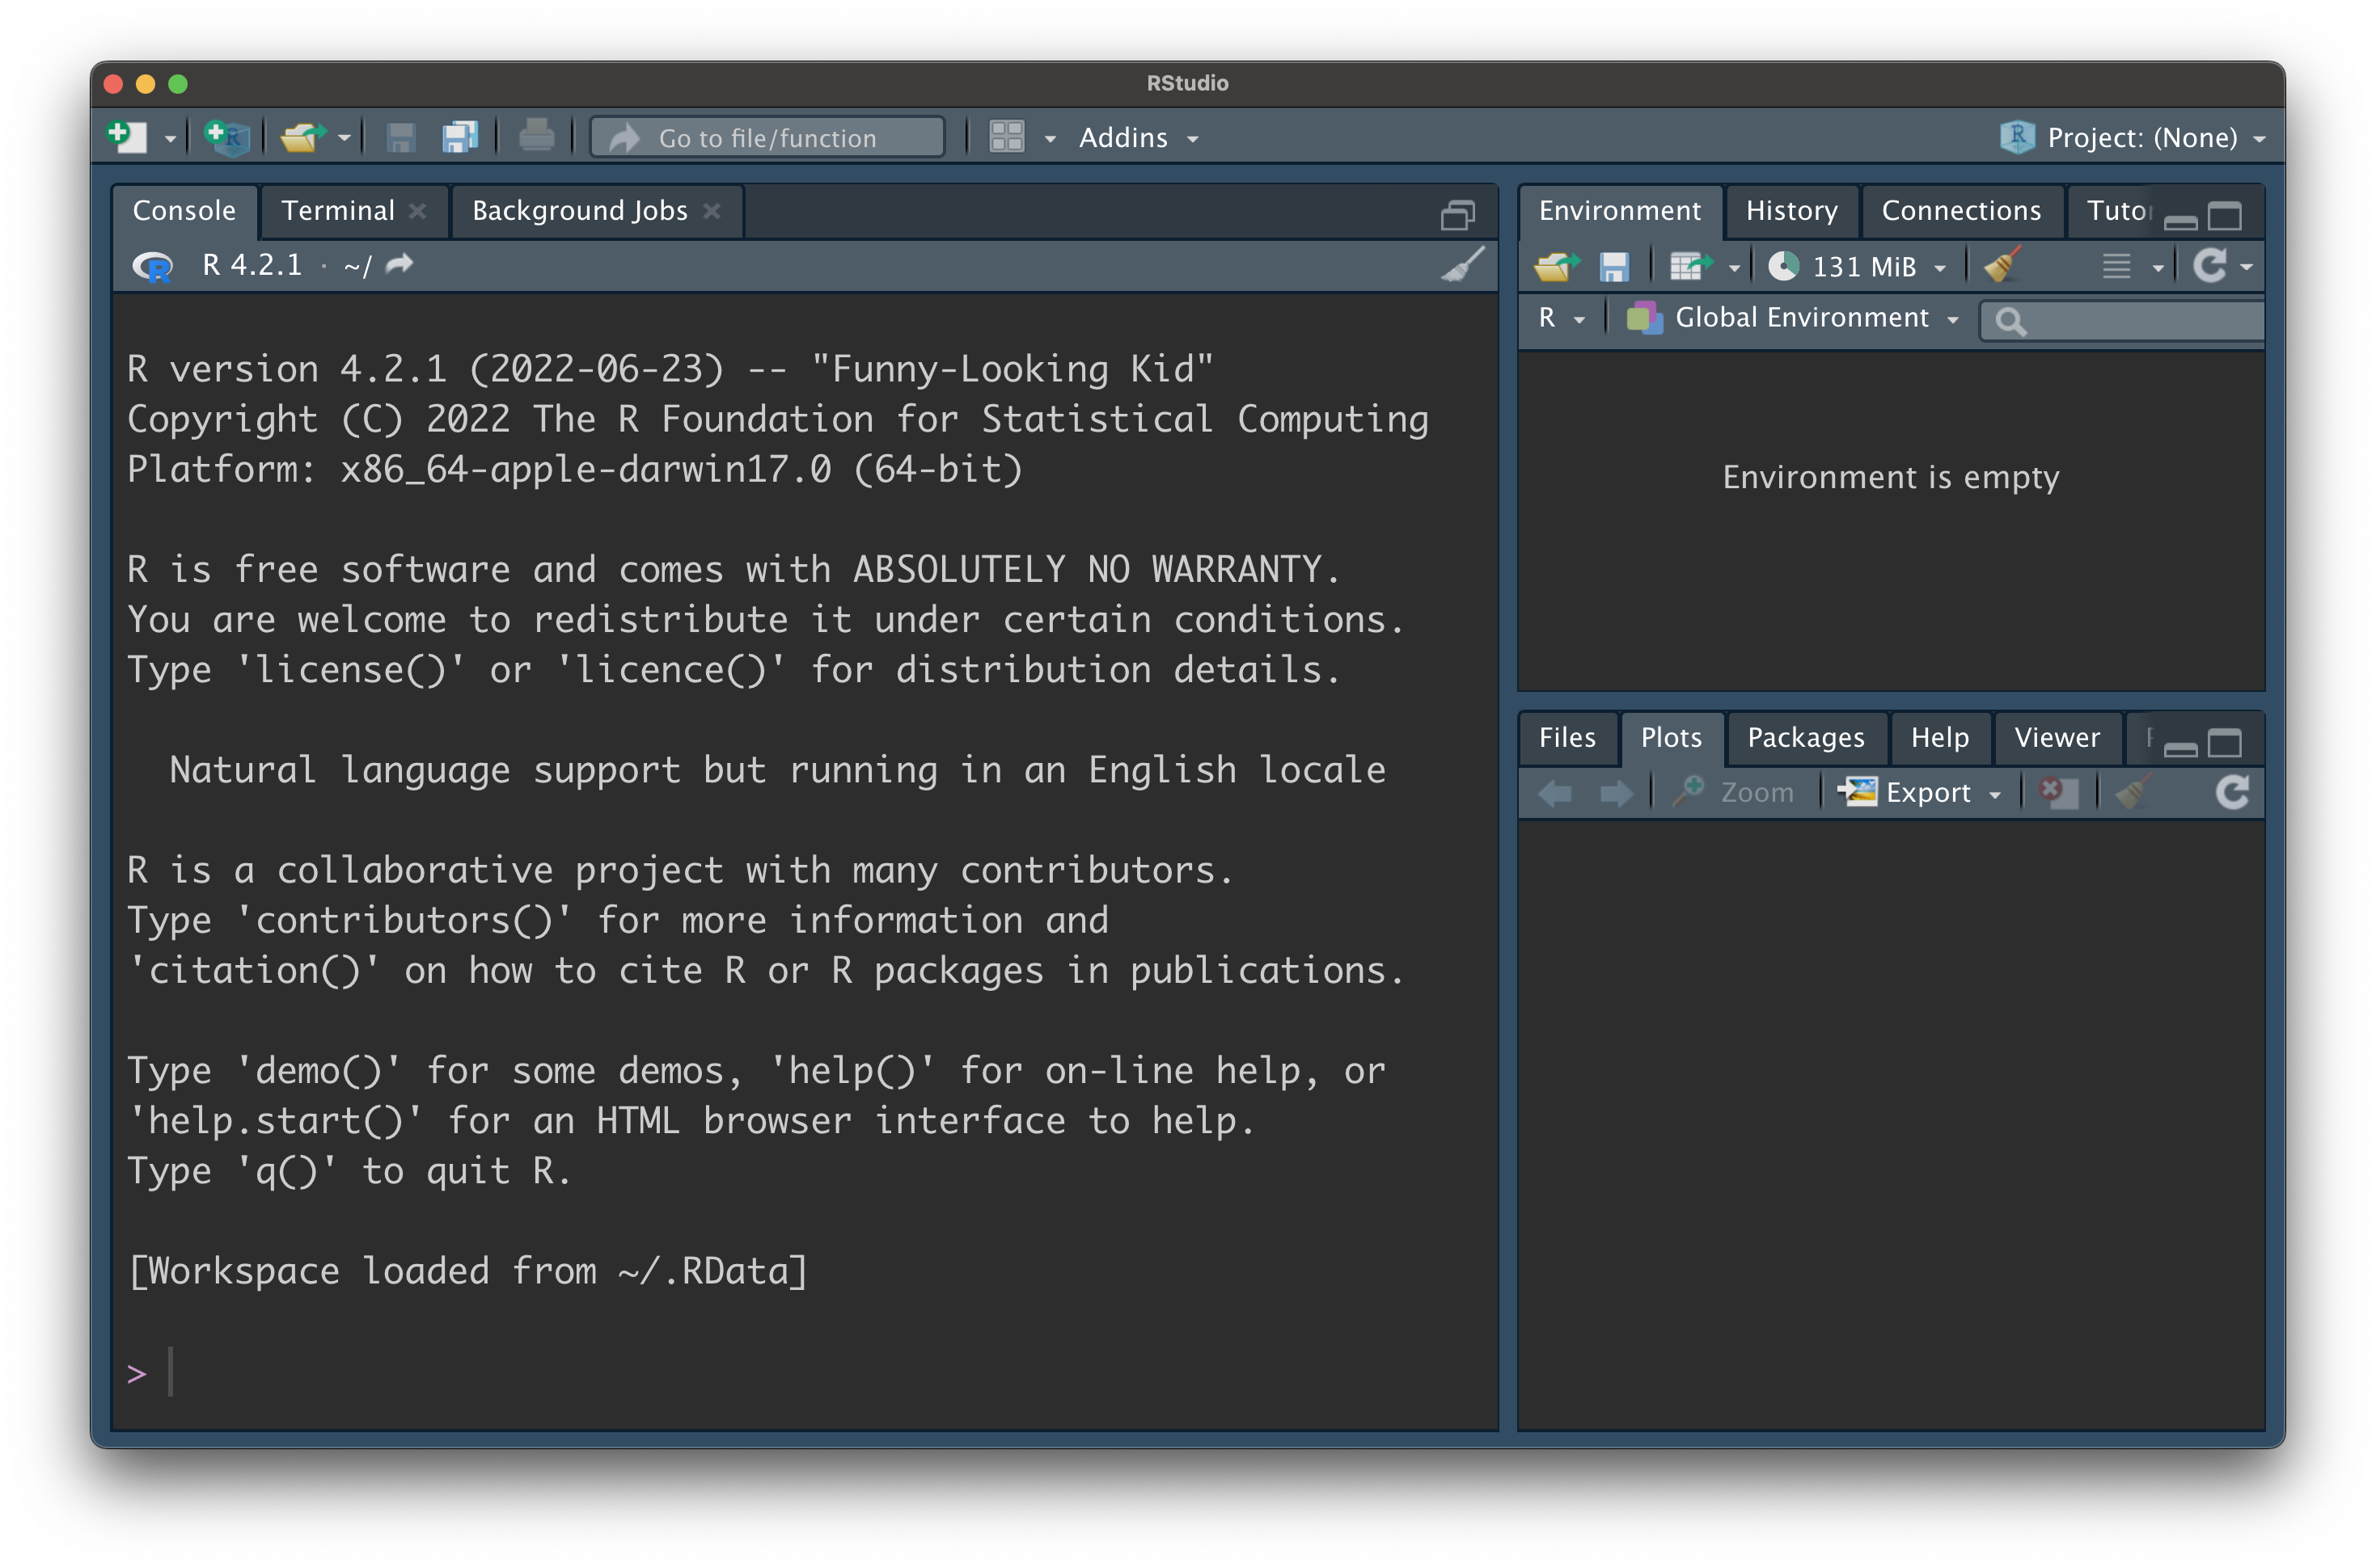Click 'Environment is empty' text

tap(1890, 478)
